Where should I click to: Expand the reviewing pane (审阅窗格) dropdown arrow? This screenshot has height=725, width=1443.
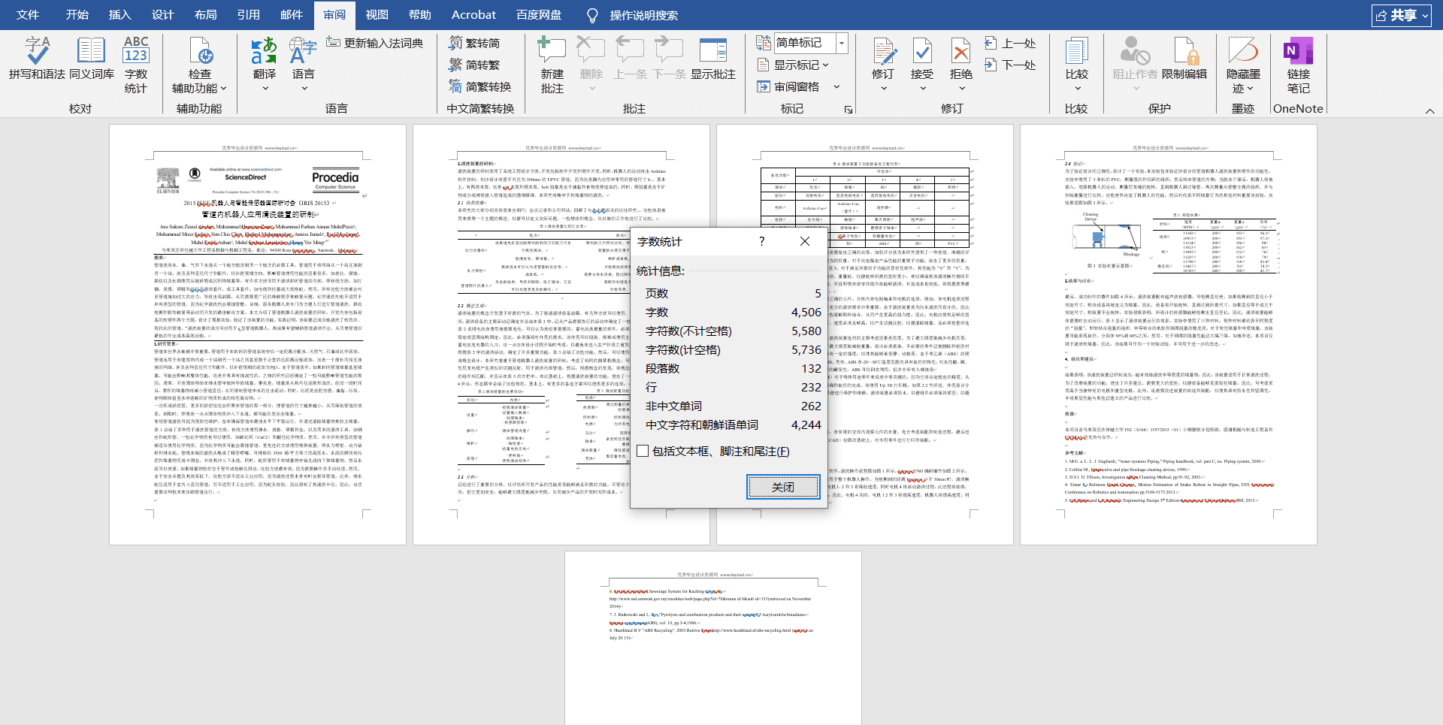coord(836,87)
